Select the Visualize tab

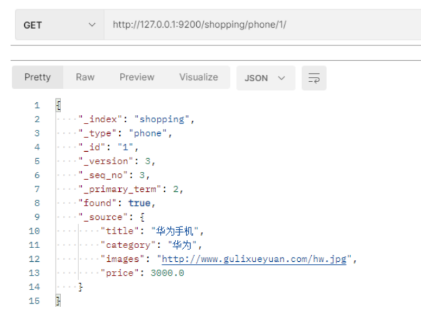[x=198, y=77]
